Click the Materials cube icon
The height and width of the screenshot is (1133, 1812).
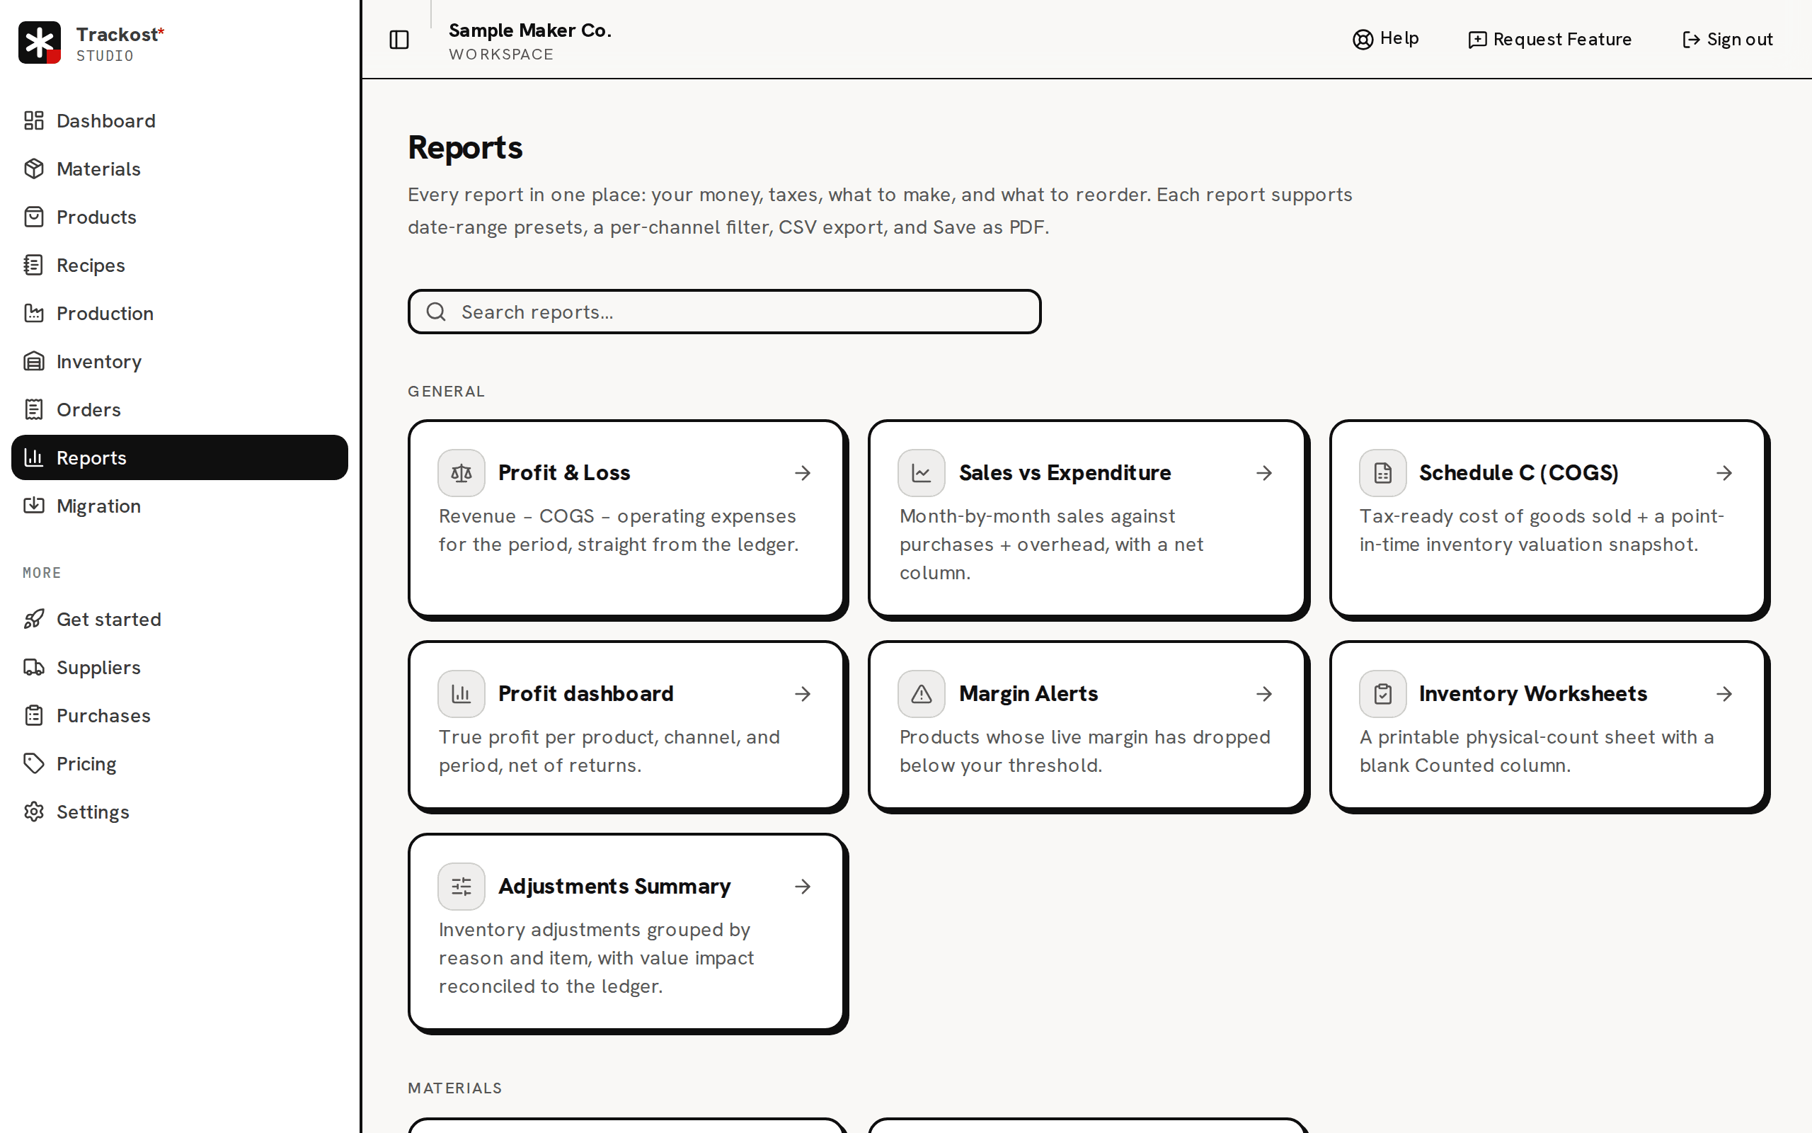click(34, 169)
